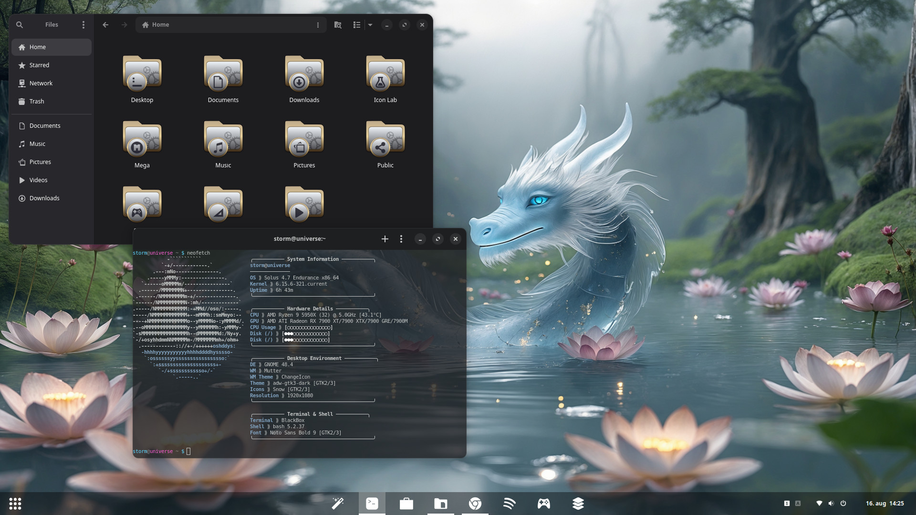Screen dimensions: 916x515
Task: Switch Files to list view
Action: (356, 25)
